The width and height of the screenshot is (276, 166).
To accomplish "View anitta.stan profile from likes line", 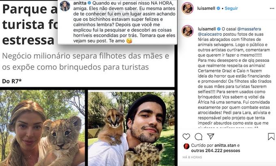I will click(x=225, y=145).
